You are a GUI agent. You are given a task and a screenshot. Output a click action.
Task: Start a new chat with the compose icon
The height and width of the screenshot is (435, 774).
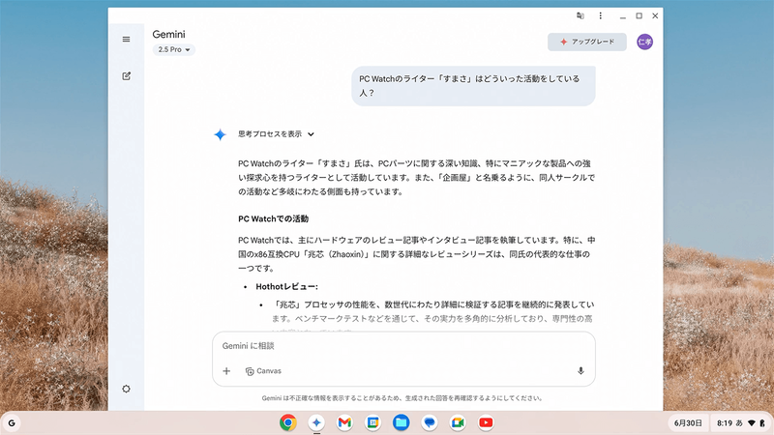[x=127, y=76]
